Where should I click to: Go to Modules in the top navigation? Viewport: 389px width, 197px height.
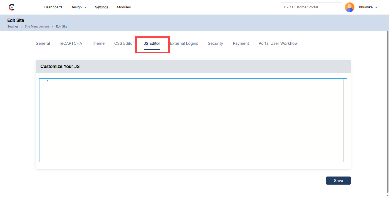pos(124,7)
